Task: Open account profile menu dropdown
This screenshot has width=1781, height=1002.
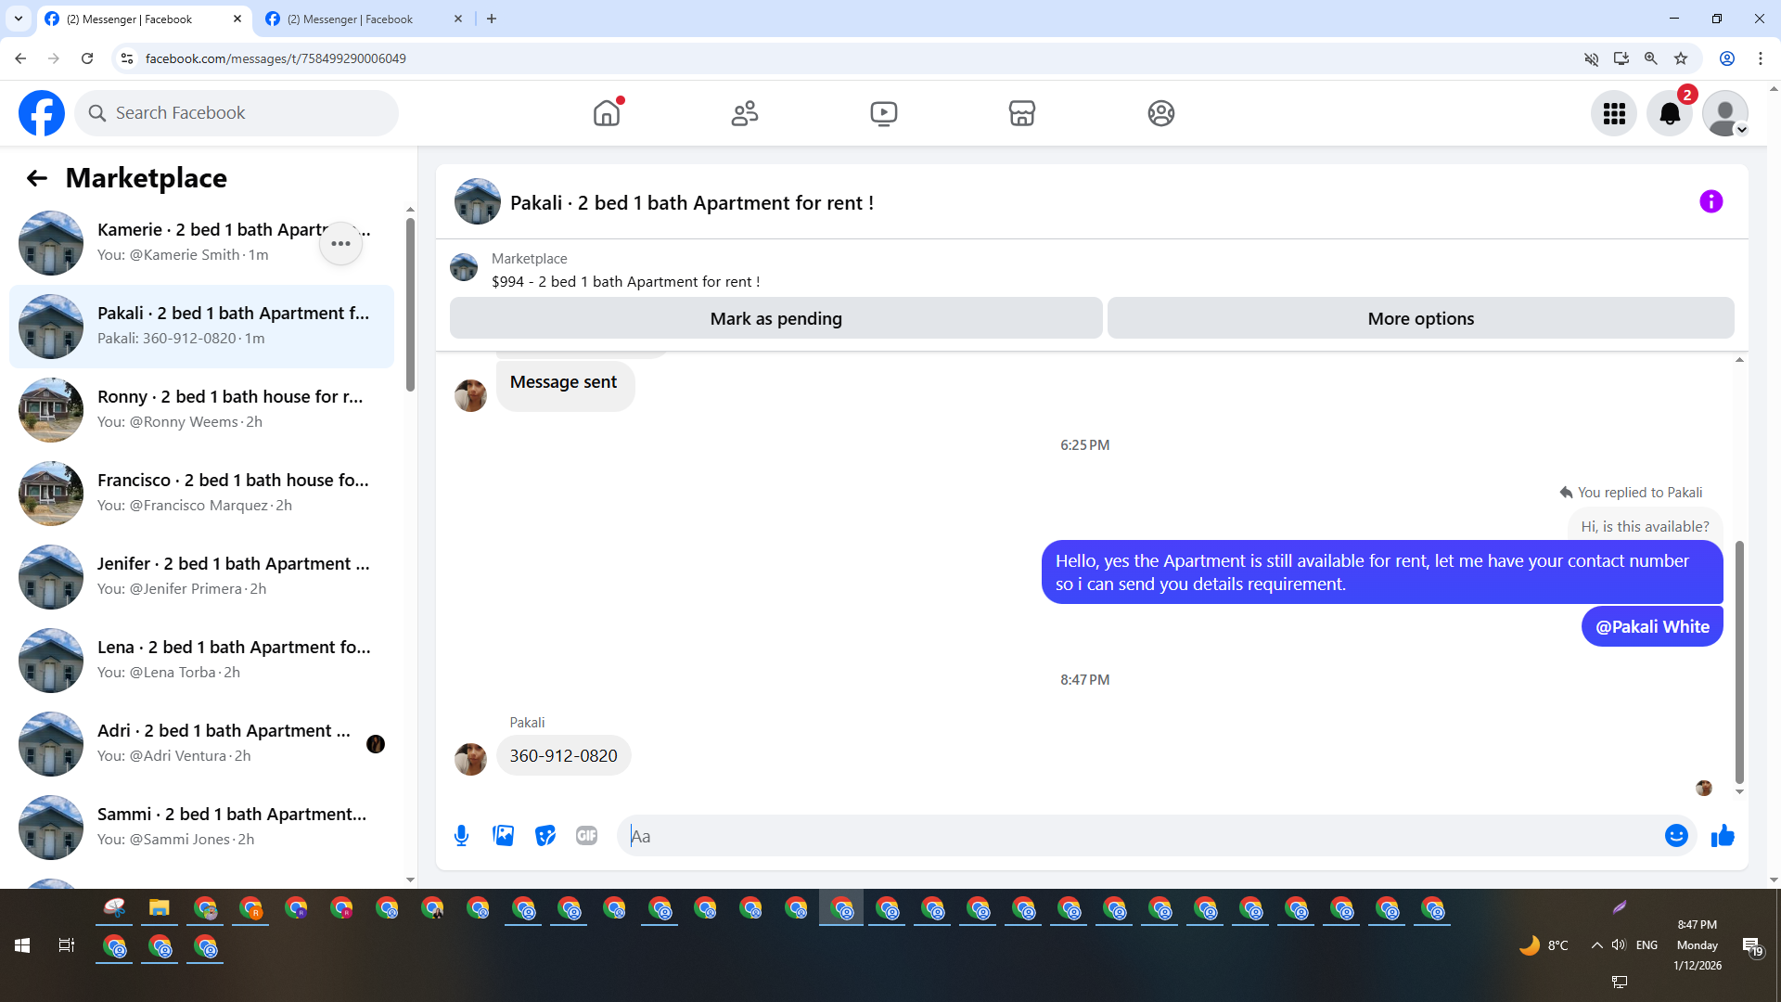Action: pyautogui.click(x=1725, y=113)
